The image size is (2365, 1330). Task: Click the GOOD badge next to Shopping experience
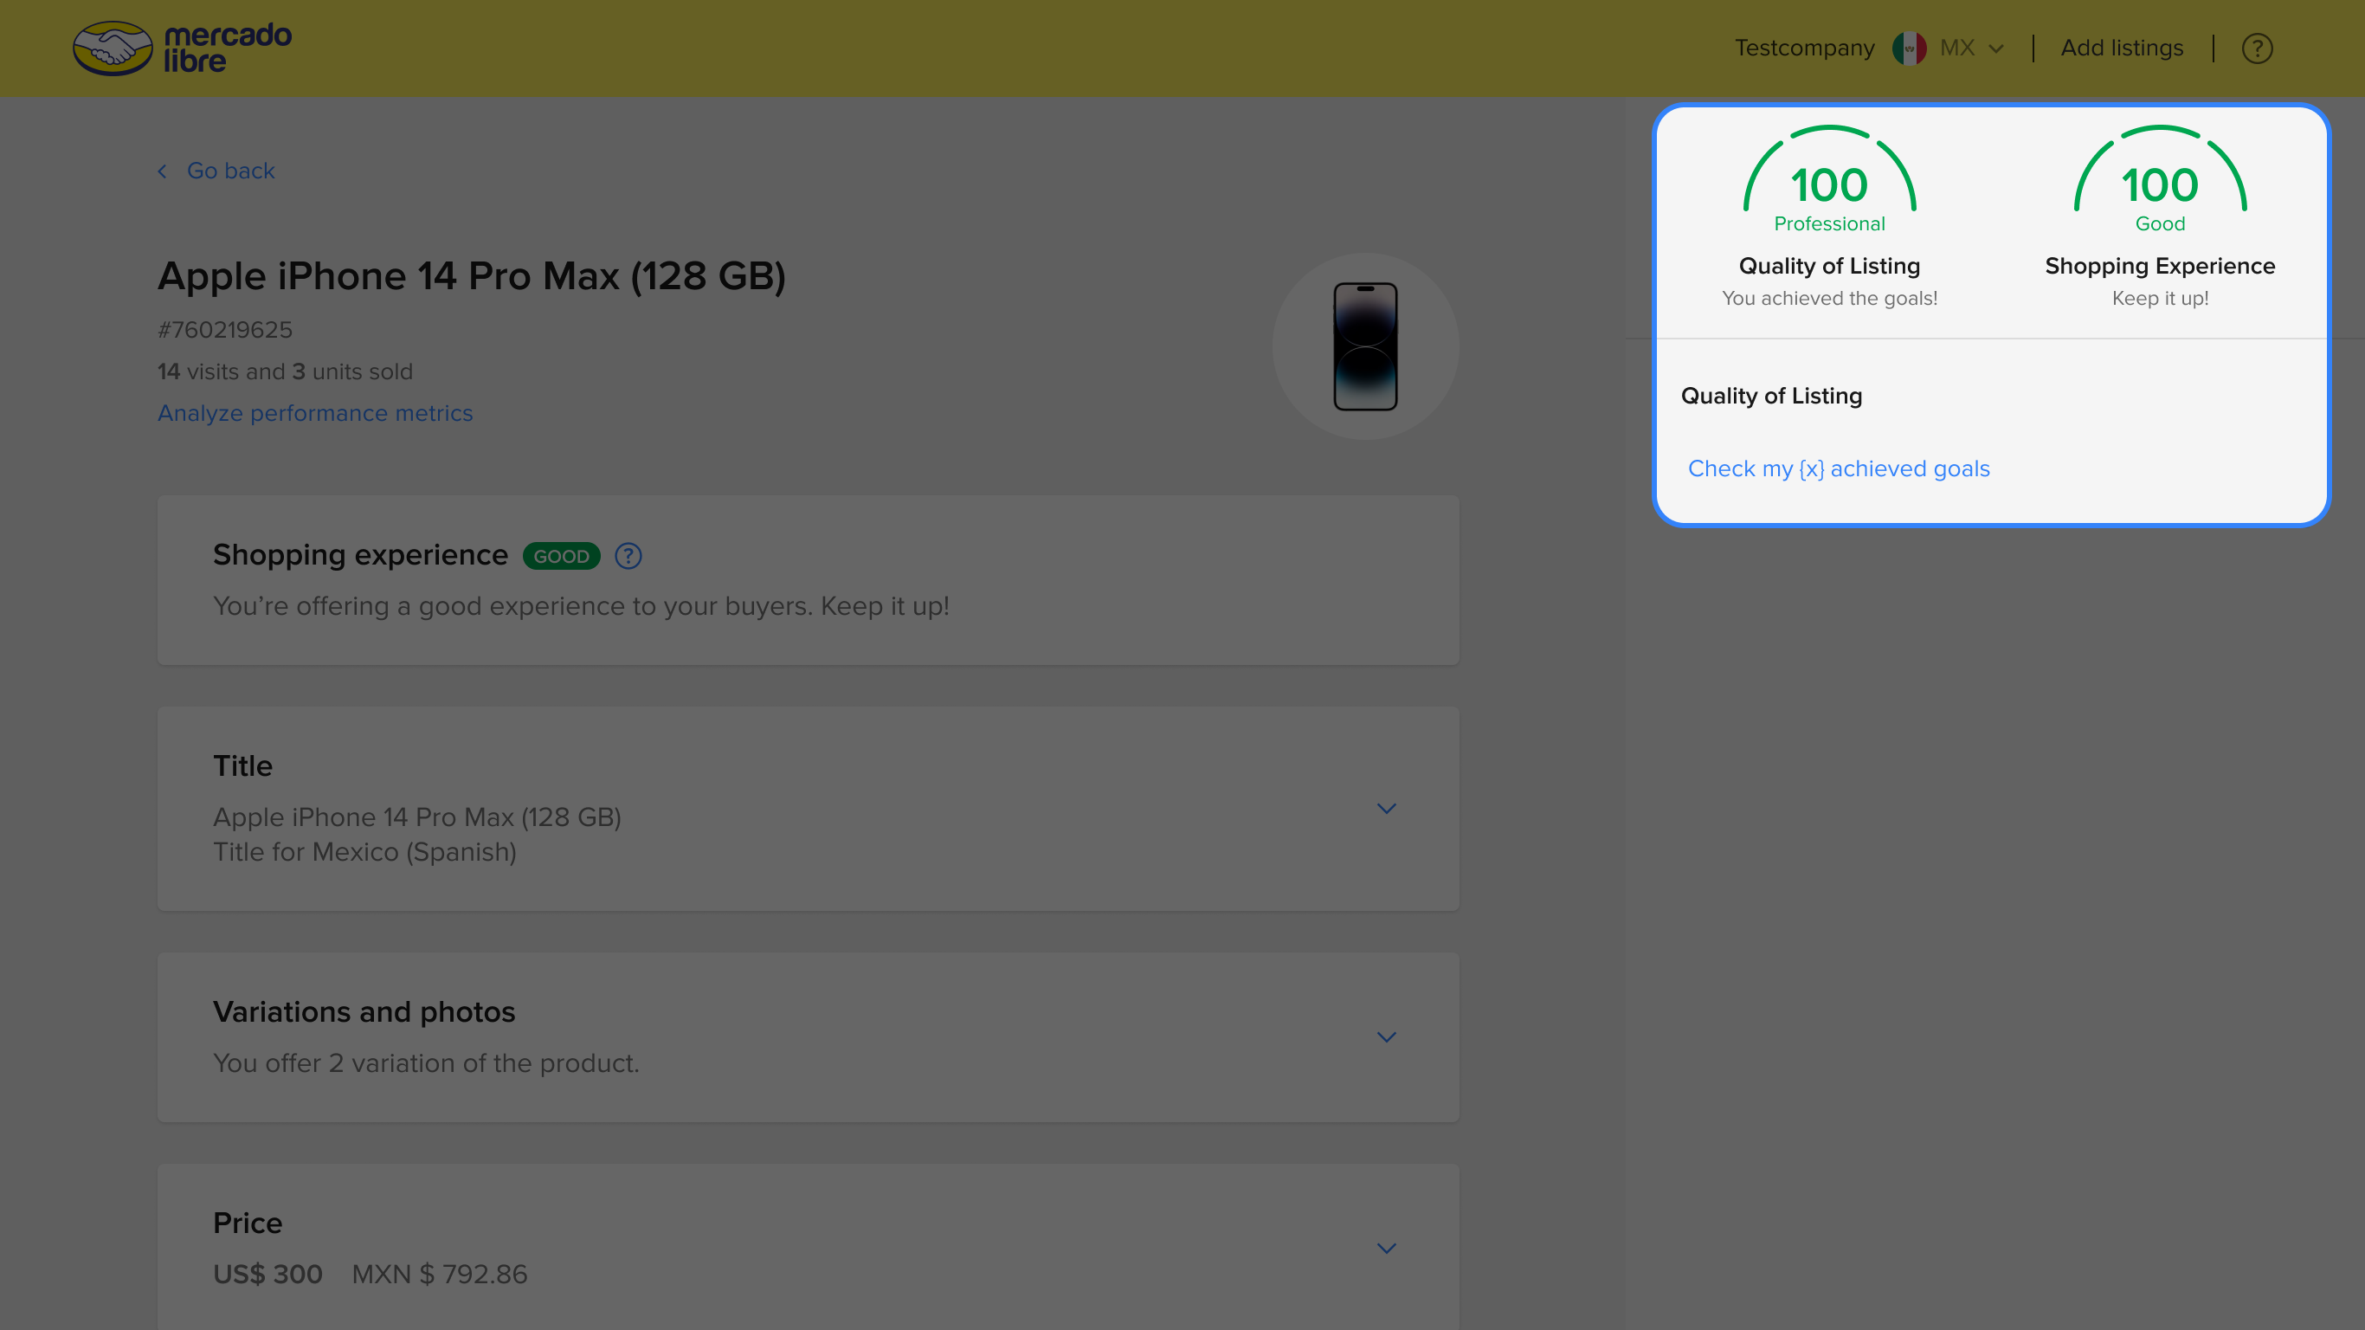pyautogui.click(x=561, y=556)
